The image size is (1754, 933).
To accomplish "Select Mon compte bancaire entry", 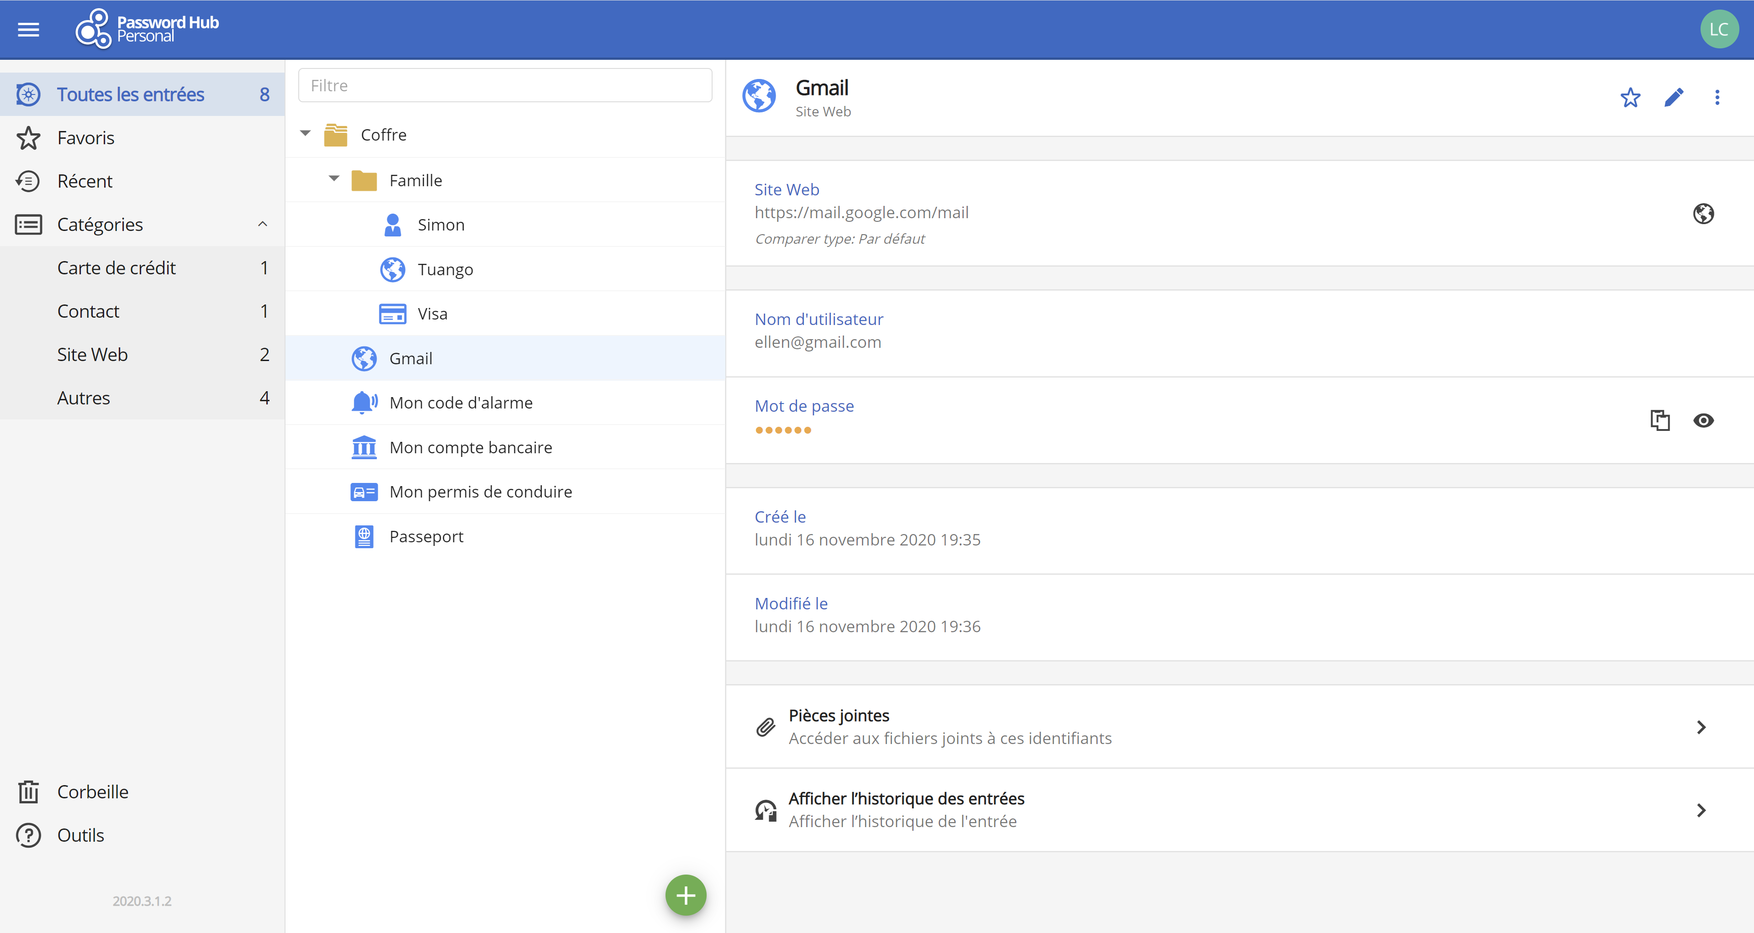I will 470,447.
